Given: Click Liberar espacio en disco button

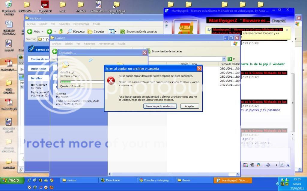Looking at the screenshot, I should pos(160,106).
